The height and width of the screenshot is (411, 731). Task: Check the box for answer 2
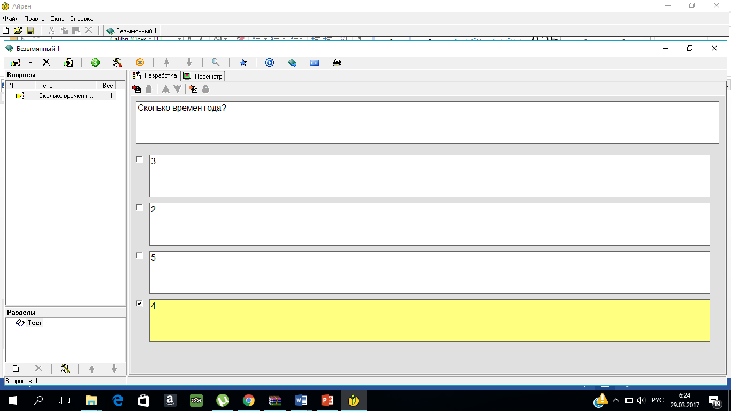(140, 207)
